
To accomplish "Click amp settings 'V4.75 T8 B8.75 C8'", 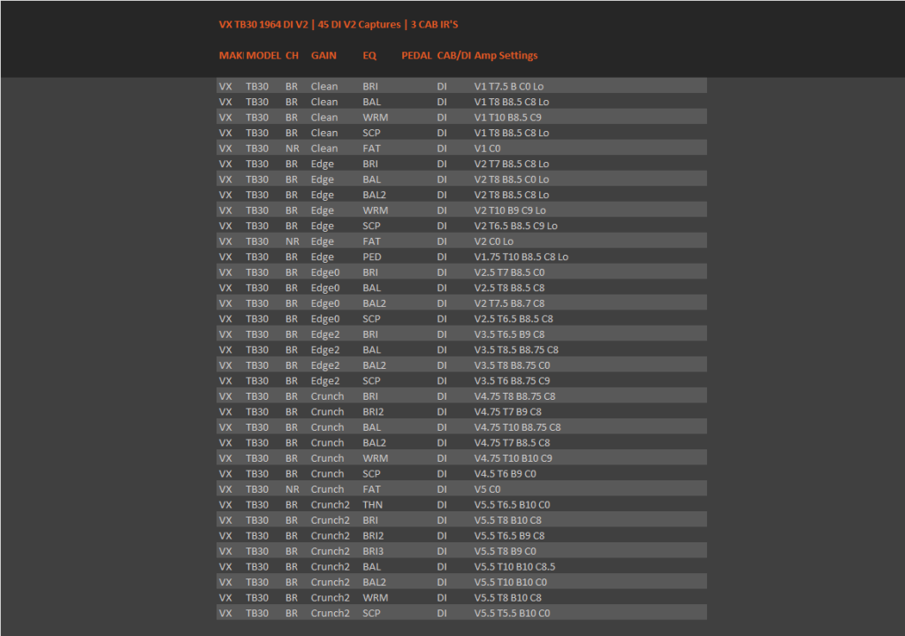I will 515,397.
